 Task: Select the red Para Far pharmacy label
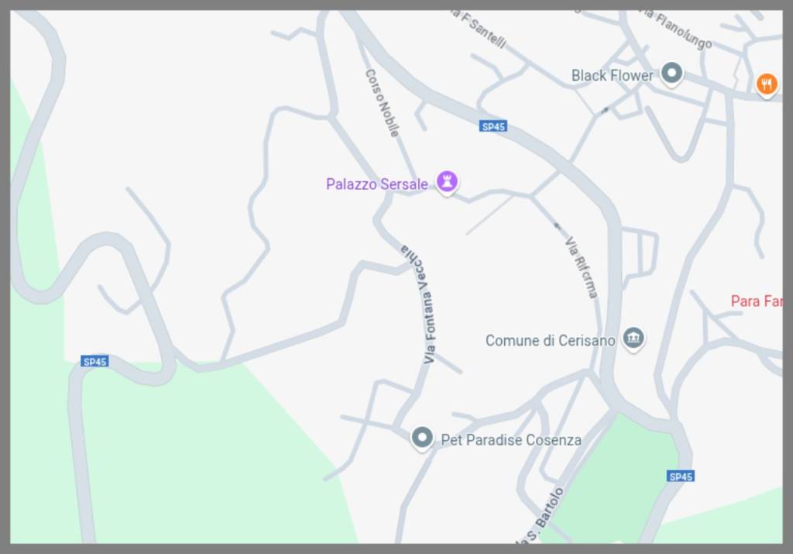(757, 301)
